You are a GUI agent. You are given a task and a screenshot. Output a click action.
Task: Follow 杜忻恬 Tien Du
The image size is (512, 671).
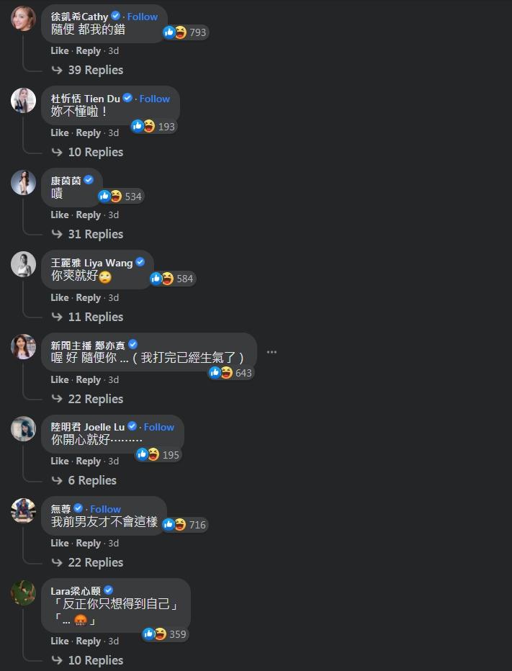[155, 99]
